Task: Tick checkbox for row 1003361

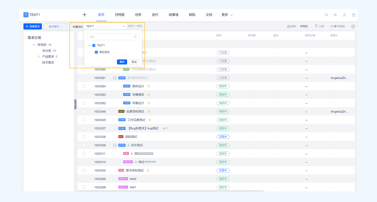Action: tap(84, 78)
